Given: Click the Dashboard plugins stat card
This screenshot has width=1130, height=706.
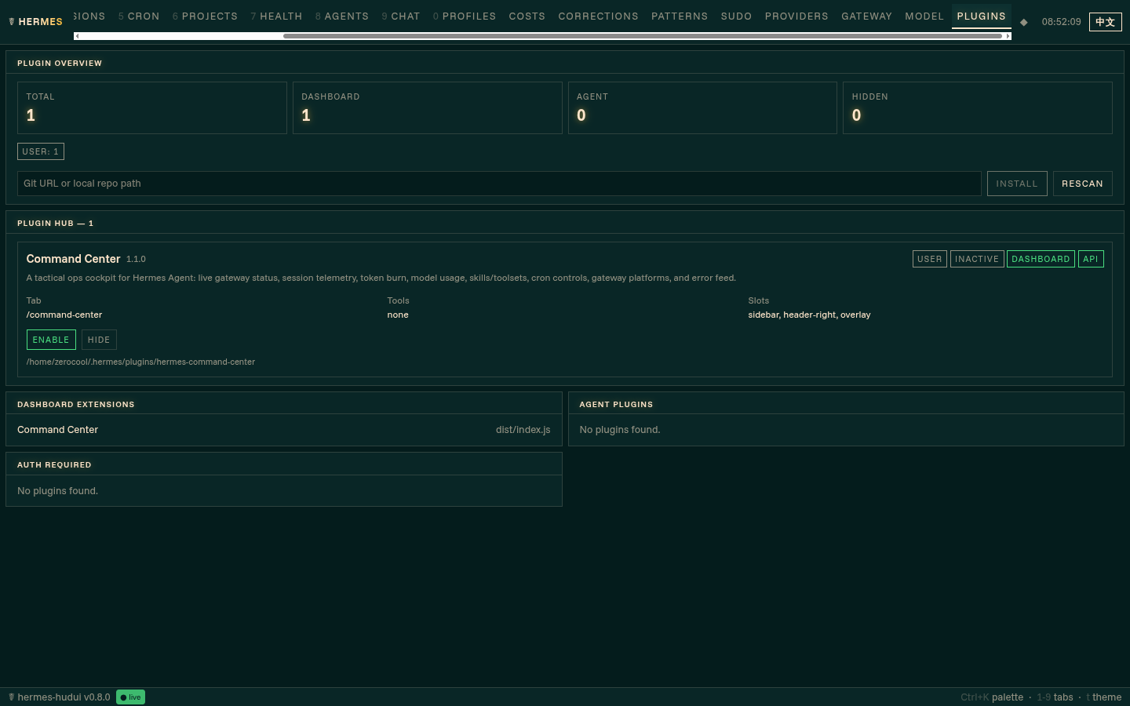Looking at the screenshot, I should coord(428,107).
